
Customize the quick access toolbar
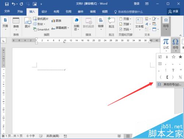point(41,4)
